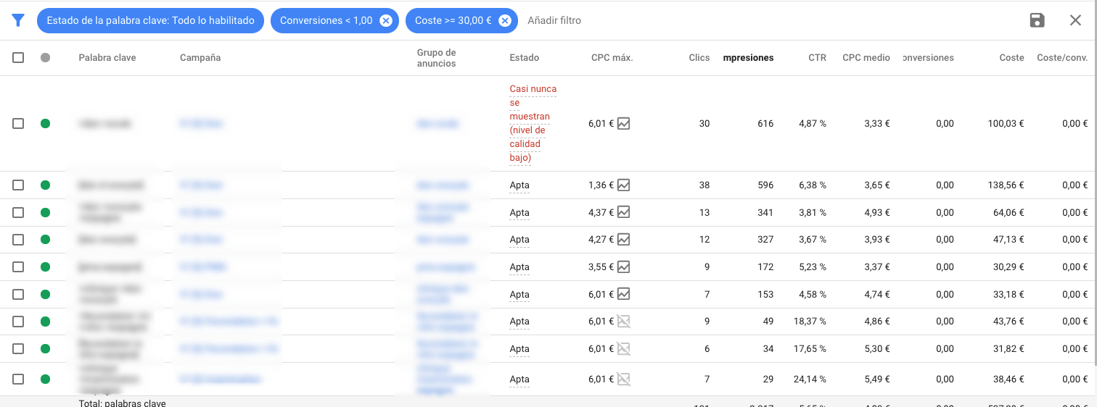This screenshot has width=1097, height=407.
Task: Sort by the CTR column header
Action: (818, 58)
